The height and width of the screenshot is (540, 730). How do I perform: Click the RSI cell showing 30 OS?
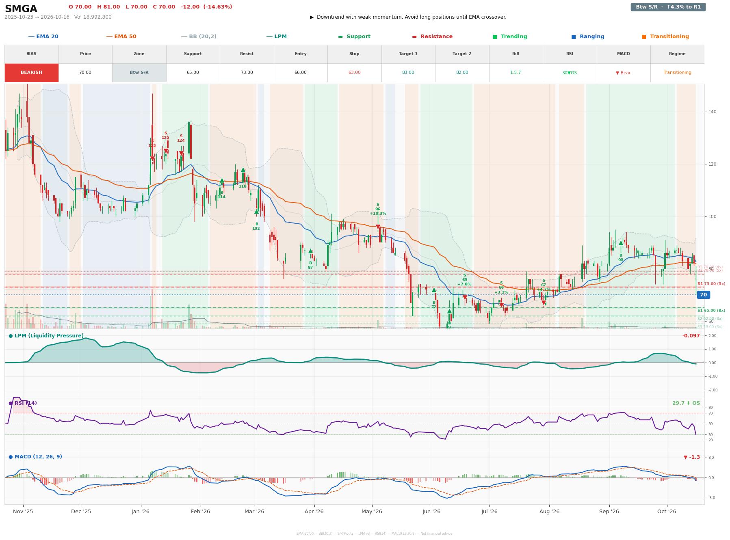tap(570, 73)
